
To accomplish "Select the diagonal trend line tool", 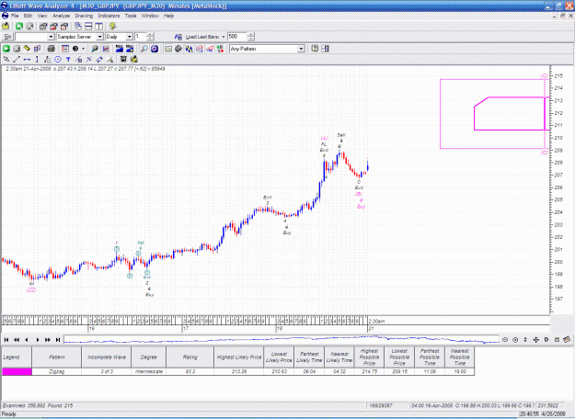I will tap(17, 60).
